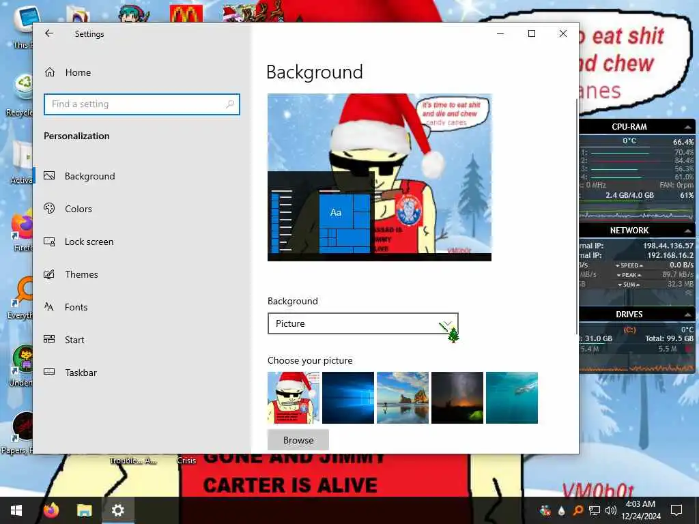Viewport: 699px width, 524px height.
Task: Maximize the Settings window
Action: pos(531,33)
